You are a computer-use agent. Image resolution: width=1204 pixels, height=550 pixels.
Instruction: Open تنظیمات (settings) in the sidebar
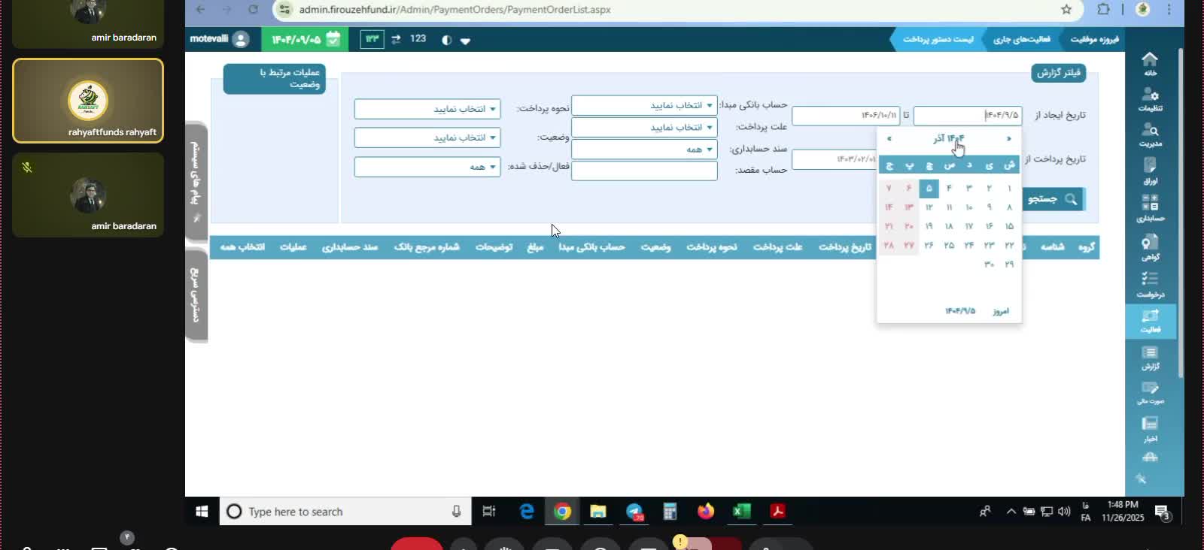coord(1150,99)
